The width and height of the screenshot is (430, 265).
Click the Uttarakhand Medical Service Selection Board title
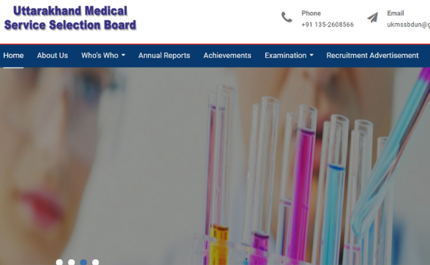(x=70, y=18)
